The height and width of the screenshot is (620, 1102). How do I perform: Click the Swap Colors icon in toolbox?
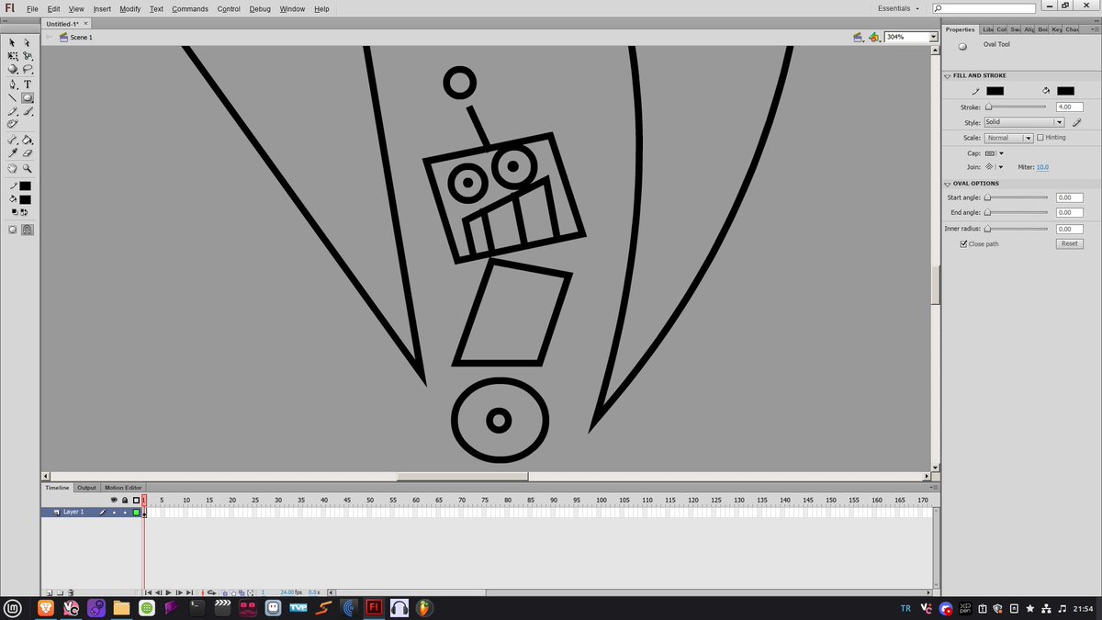(25, 212)
